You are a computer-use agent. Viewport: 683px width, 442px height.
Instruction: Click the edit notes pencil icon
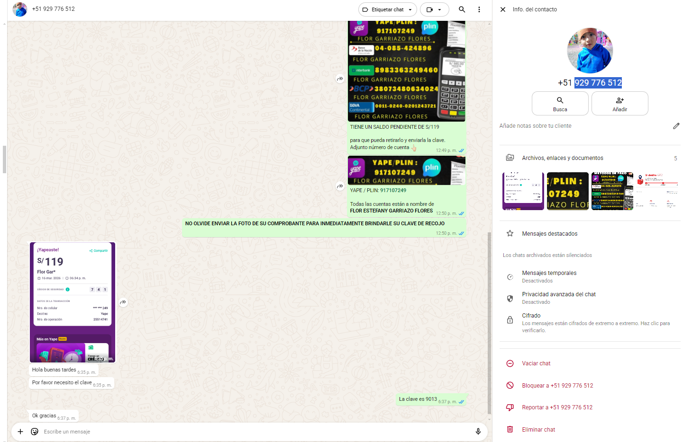pos(676,126)
